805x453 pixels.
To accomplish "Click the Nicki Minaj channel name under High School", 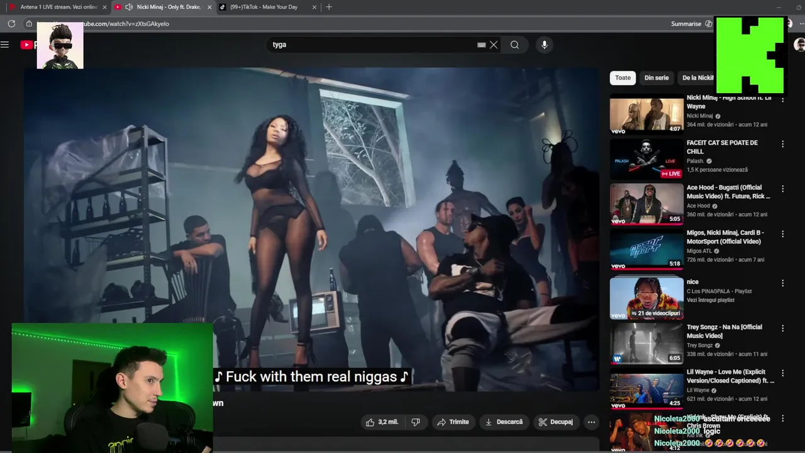I will (x=700, y=116).
